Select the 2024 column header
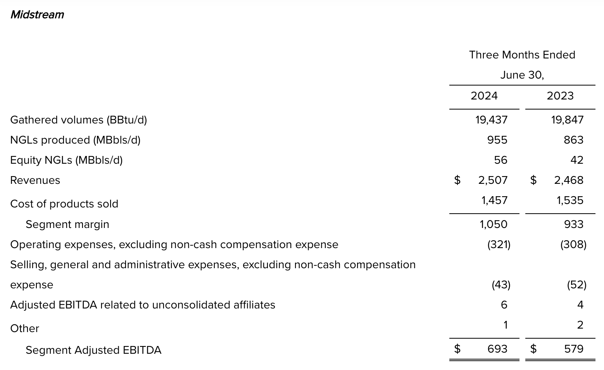 coord(484,96)
